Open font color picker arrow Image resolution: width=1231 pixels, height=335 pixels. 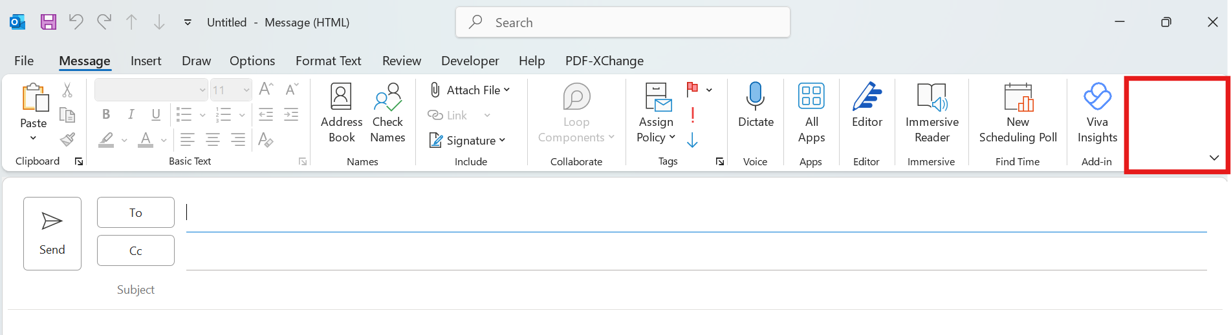pyautogui.click(x=164, y=140)
